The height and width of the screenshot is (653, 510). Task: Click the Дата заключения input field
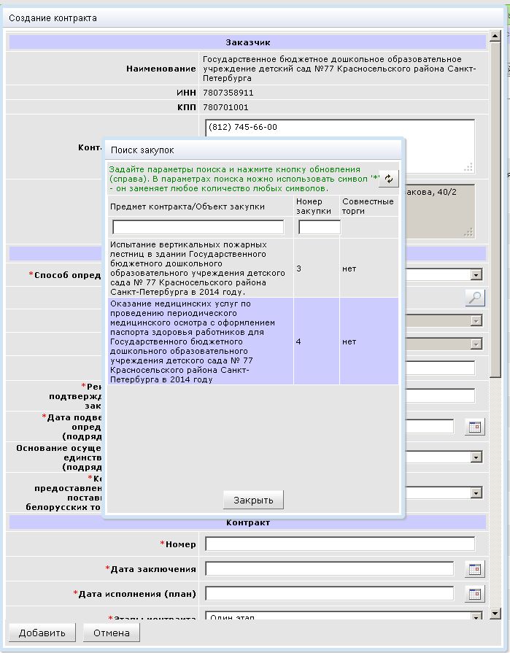click(x=329, y=569)
